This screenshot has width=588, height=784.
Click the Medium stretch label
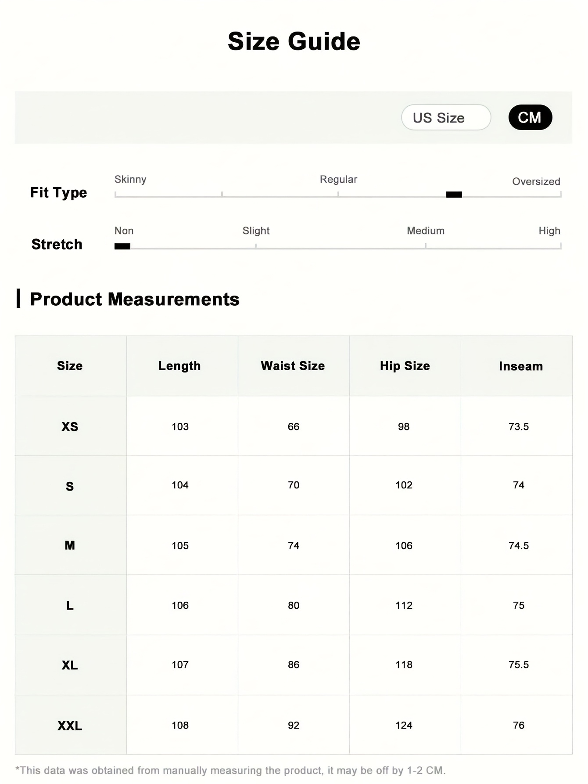[x=425, y=231]
